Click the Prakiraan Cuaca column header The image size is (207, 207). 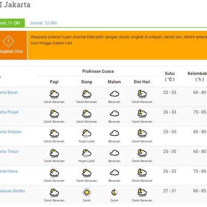click(98, 71)
